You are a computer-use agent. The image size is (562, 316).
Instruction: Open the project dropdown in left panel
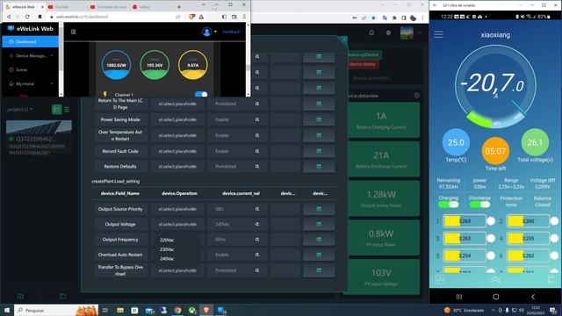[20, 109]
